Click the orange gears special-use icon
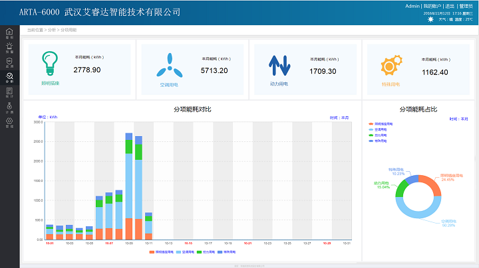This screenshot has width=479, height=268. [391, 66]
